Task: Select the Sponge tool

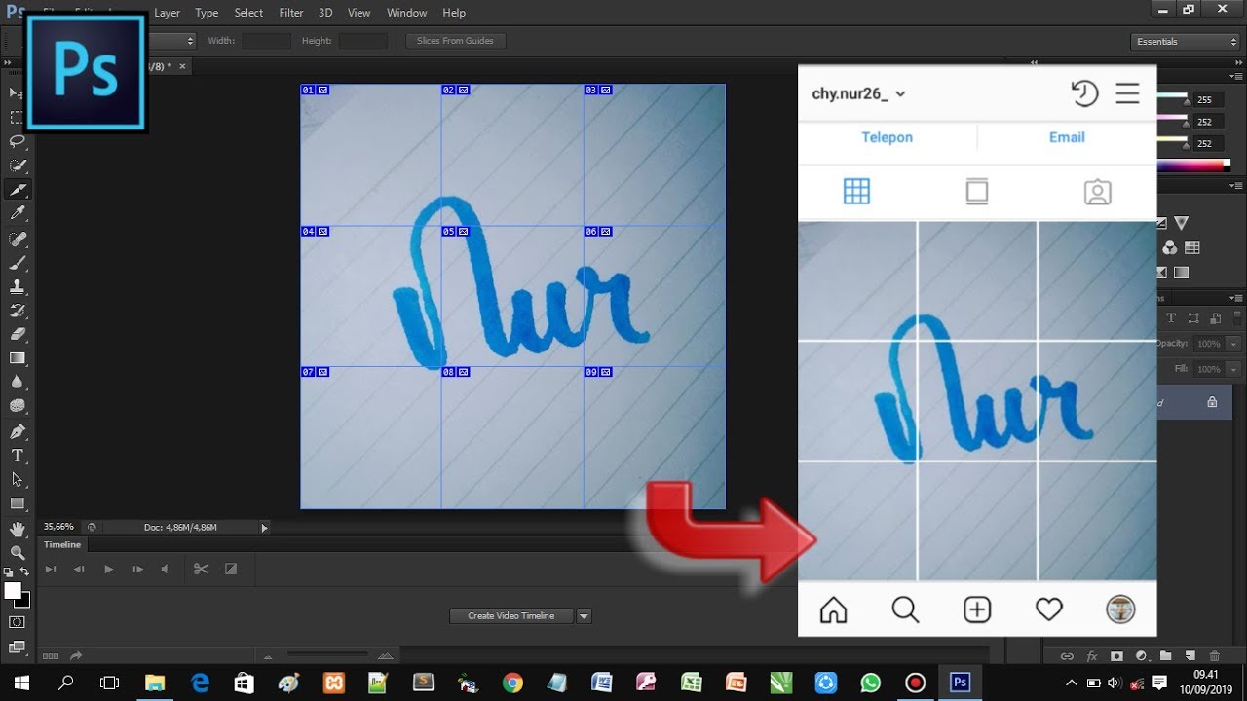Action: [17, 406]
